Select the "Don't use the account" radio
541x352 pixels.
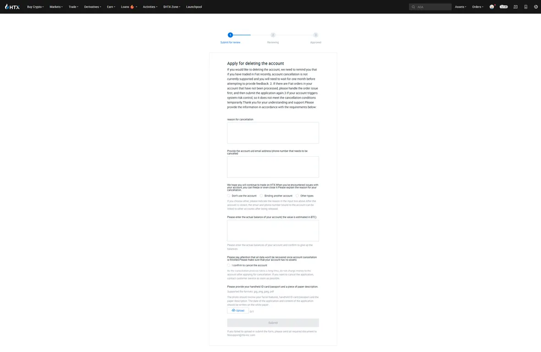228,195
